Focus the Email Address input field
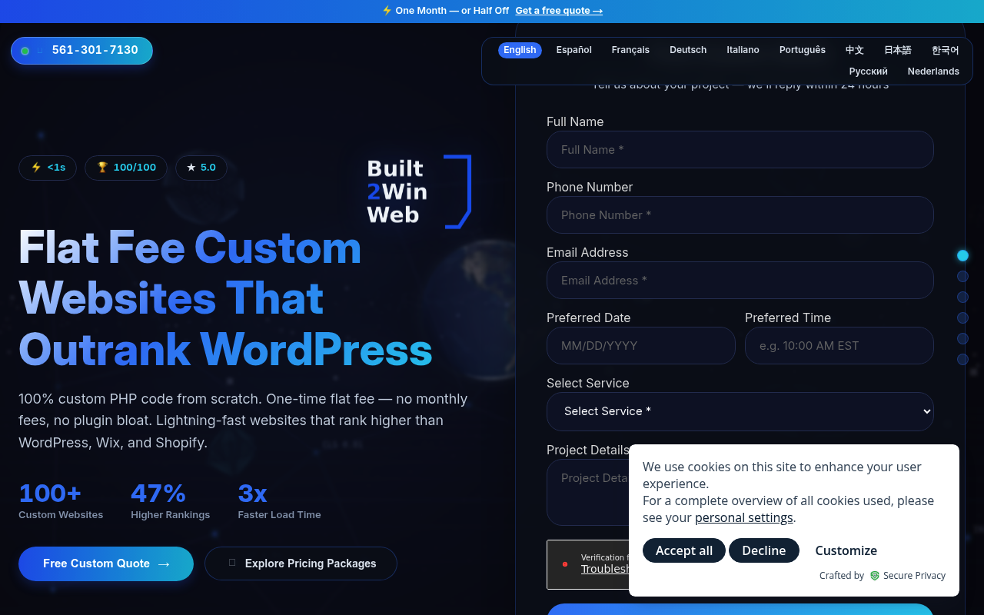 pyautogui.click(x=740, y=280)
